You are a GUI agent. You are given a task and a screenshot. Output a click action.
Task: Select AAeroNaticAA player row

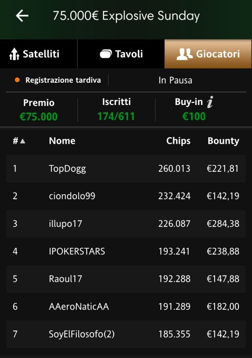point(126,306)
